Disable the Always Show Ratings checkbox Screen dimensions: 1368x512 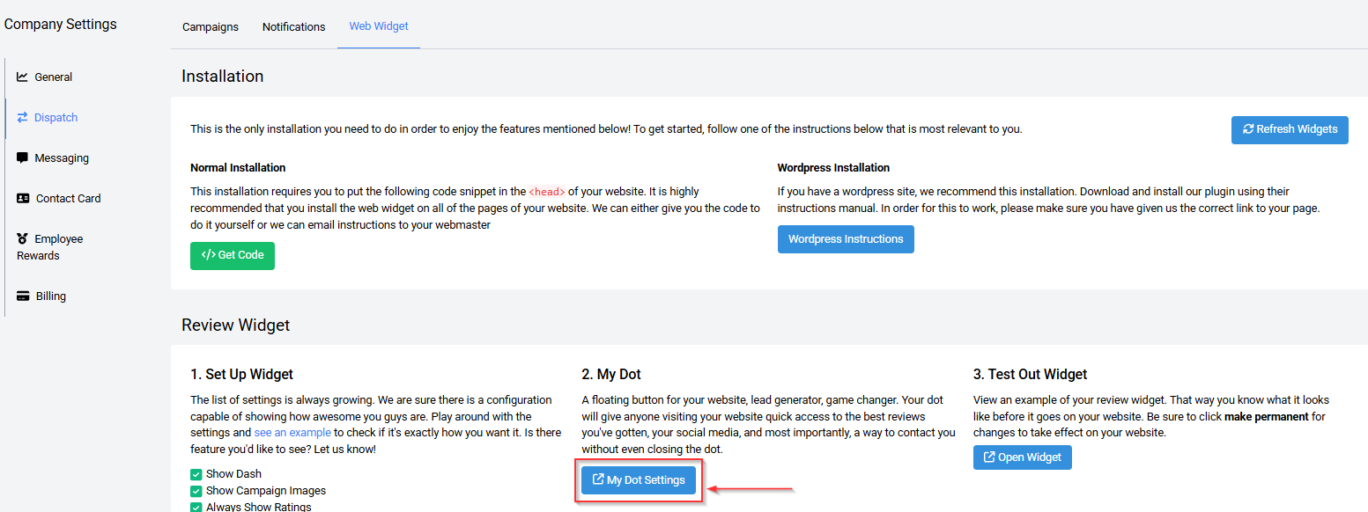coord(196,507)
